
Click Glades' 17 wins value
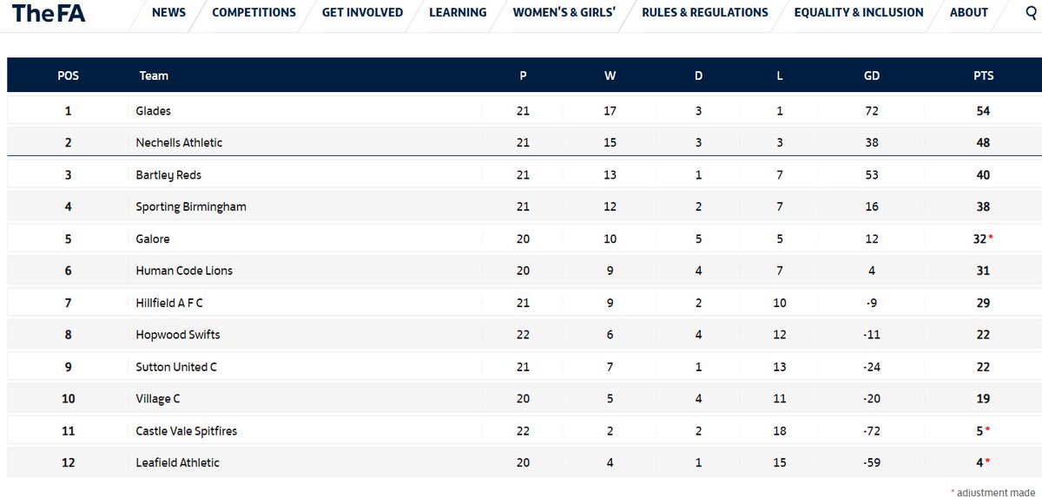(x=610, y=111)
